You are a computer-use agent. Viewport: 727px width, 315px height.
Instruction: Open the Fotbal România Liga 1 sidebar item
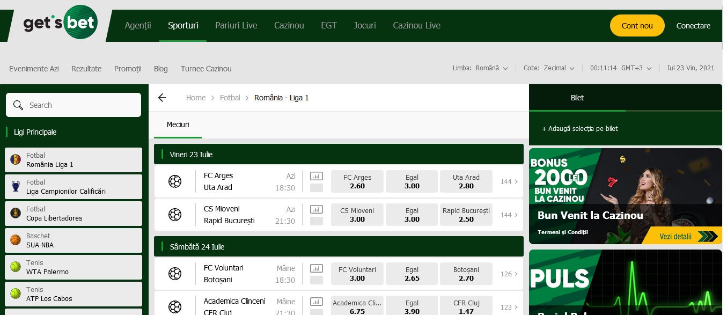[x=74, y=160]
